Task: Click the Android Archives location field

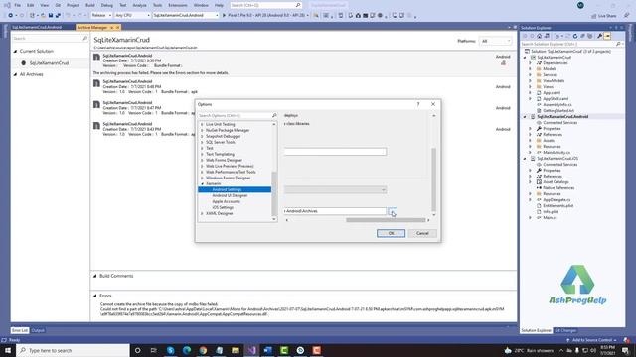Action: click(x=335, y=211)
